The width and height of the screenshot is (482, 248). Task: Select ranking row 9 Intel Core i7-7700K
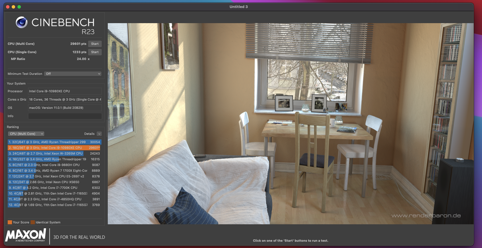pyautogui.click(x=54, y=188)
